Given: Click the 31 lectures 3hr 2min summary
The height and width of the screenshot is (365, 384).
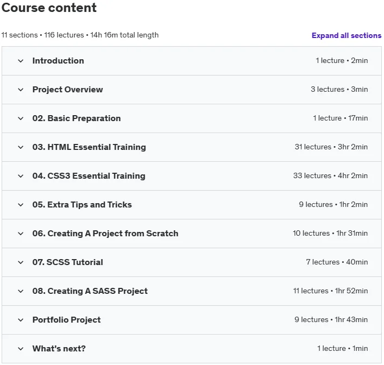Looking at the screenshot, I should (x=331, y=147).
